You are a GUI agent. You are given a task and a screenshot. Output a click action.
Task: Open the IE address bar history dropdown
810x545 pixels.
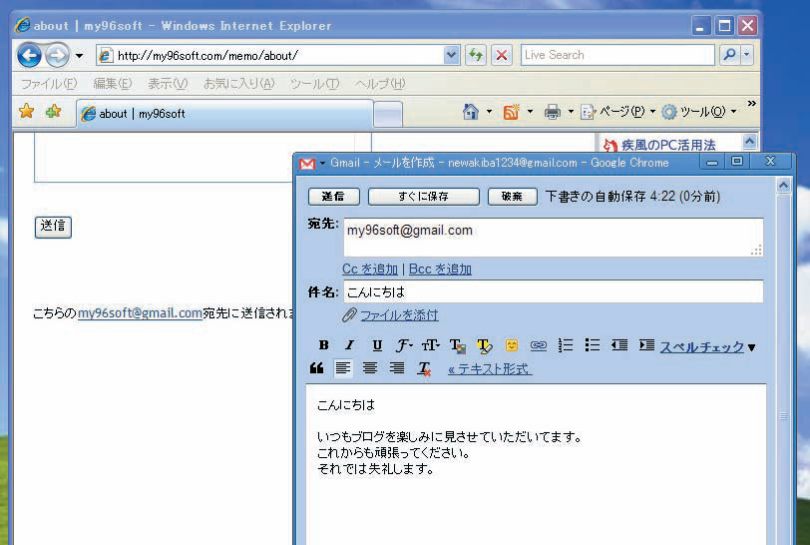tap(452, 55)
